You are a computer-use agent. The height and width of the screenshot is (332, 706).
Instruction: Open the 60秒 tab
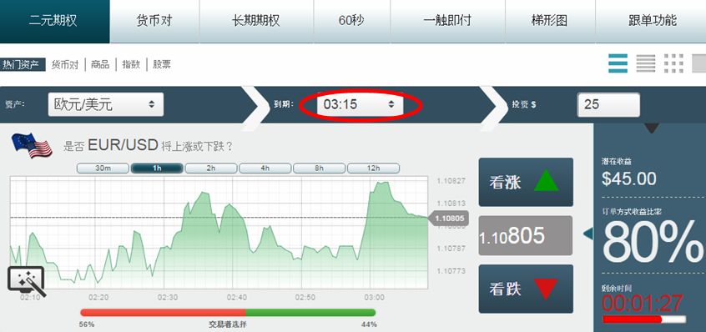click(x=351, y=21)
